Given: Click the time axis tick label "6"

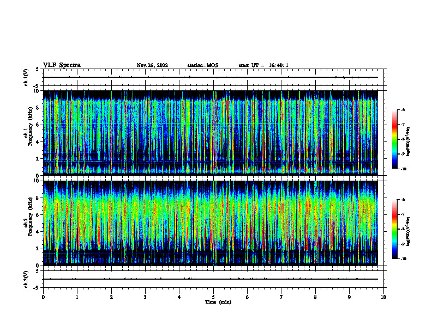Looking at the screenshot, I should coord(248,297).
